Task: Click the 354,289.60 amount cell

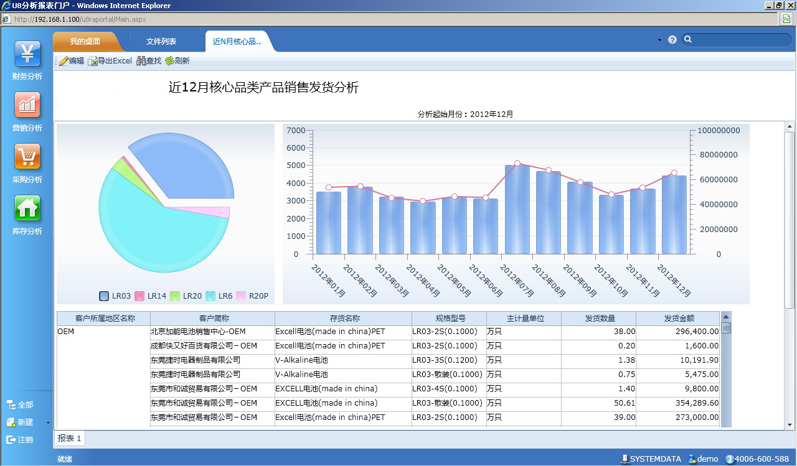Action: point(678,404)
